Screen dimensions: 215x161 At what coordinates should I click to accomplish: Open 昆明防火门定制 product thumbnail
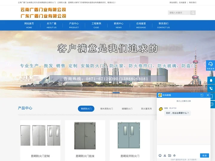40,136
